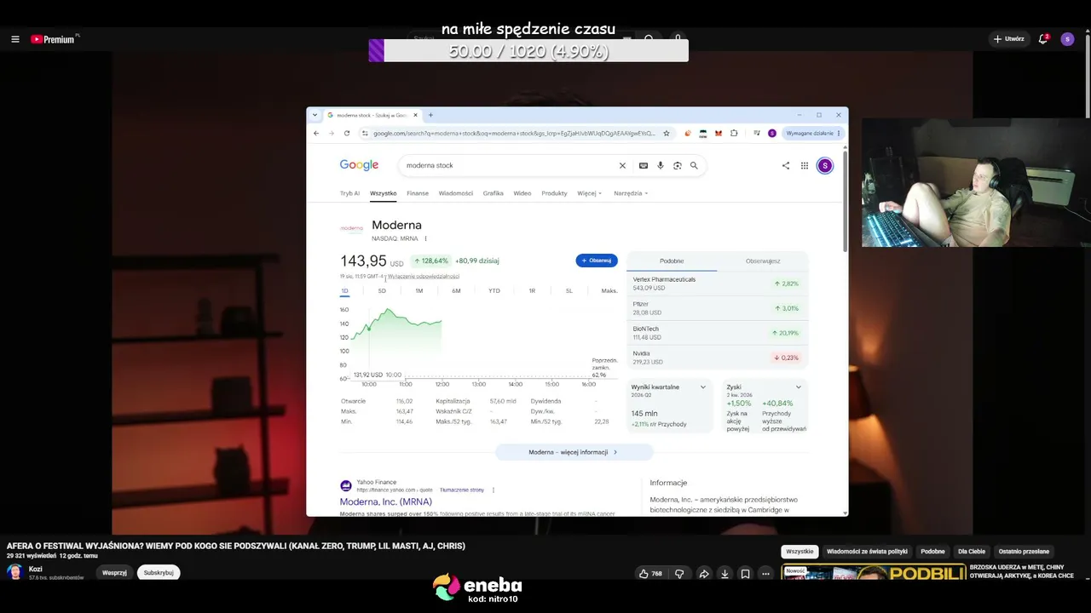Open the Chrome tab search dropdown
The image size is (1091, 613).
315,115
